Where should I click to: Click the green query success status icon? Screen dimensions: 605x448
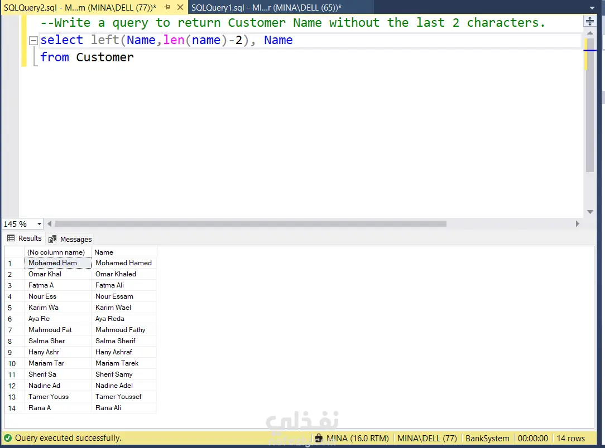8,439
